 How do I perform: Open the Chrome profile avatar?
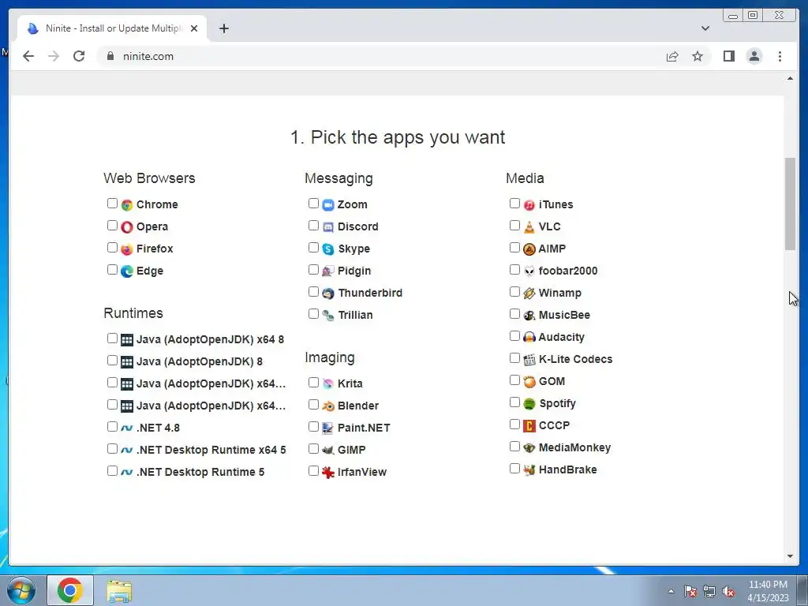[x=754, y=56]
